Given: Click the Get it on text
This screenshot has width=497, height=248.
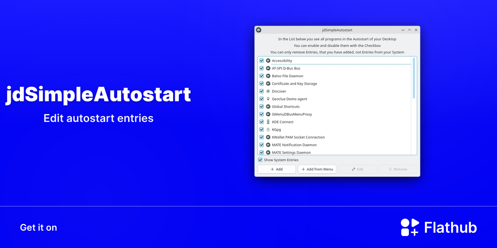Looking at the screenshot, I should [x=39, y=227].
